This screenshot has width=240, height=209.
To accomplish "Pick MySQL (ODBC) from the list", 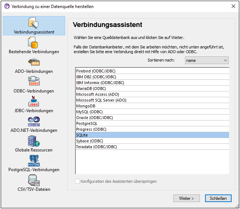I will pos(152,112).
